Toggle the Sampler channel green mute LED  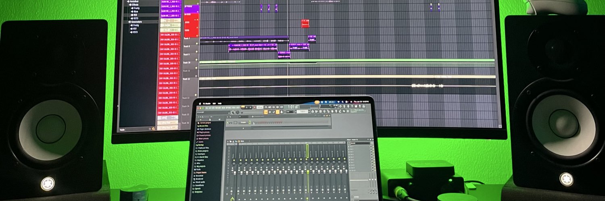228,123
